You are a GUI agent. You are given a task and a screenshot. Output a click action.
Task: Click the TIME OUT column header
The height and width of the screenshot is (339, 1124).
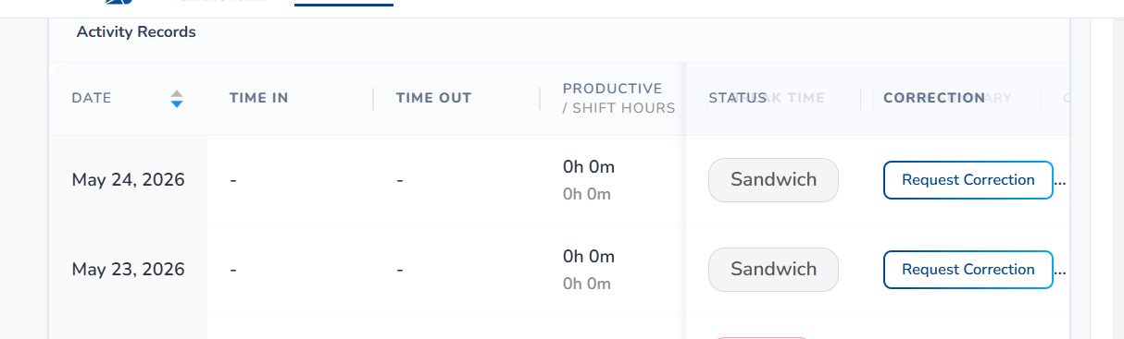coord(433,98)
